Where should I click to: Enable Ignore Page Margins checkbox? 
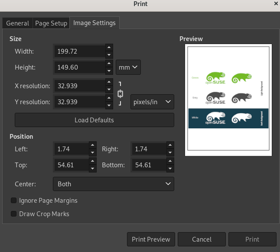(14, 201)
